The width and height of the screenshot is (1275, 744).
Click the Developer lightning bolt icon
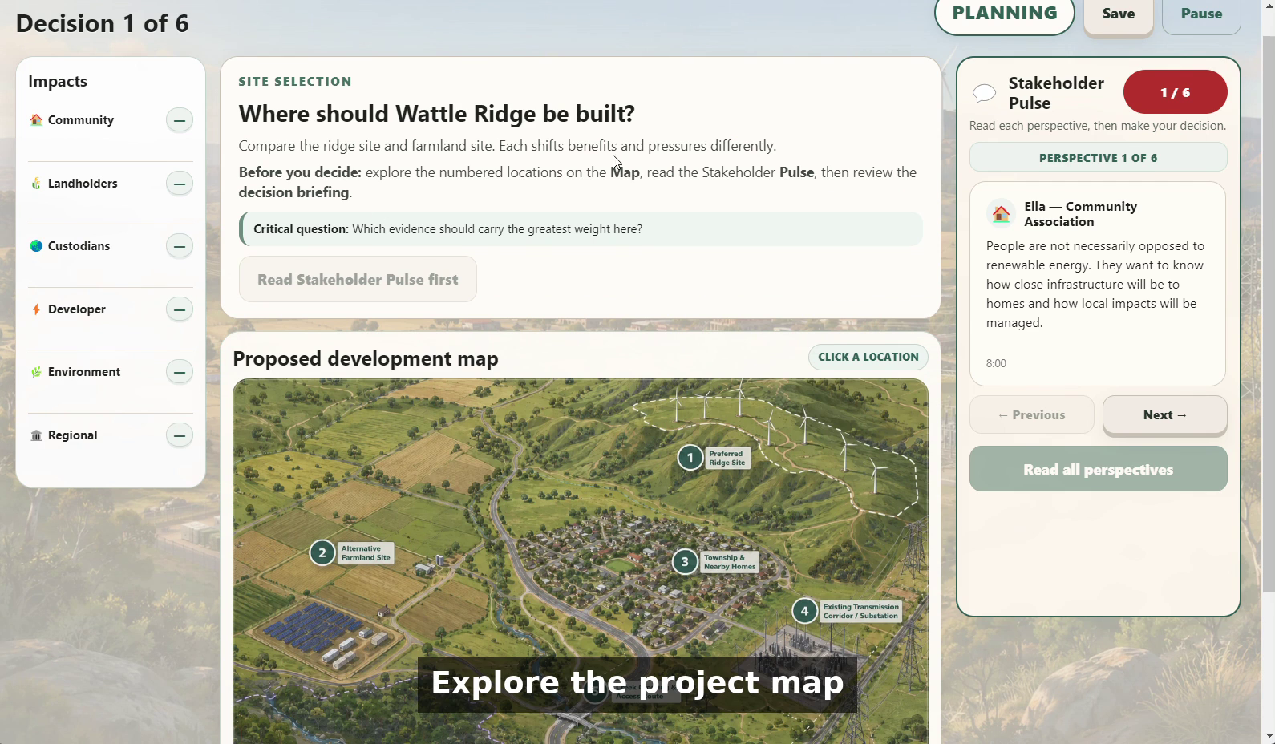click(x=36, y=309)
